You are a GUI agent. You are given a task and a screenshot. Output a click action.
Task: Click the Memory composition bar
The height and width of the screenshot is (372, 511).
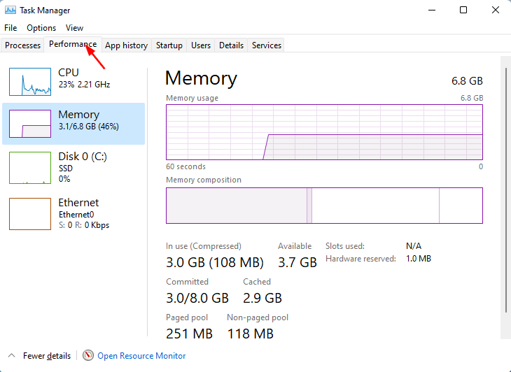324,206
